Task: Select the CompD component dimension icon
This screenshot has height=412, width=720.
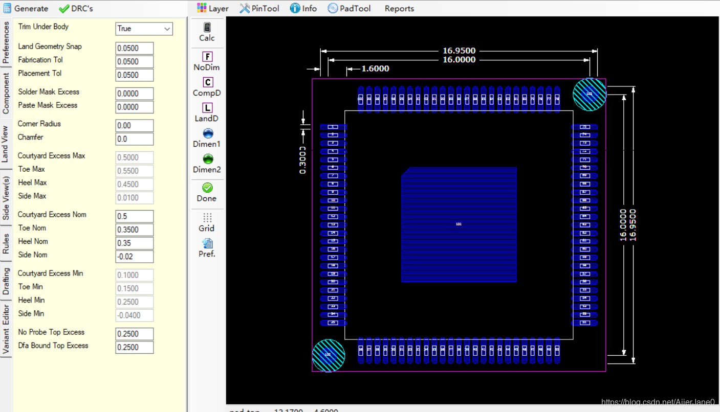Action: pyautogui.click(x=207, y=82)
